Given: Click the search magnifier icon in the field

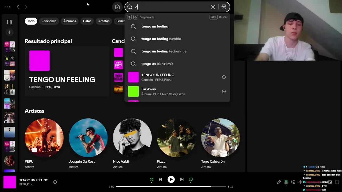Looking at the screenshot, I should pos(130,7).
